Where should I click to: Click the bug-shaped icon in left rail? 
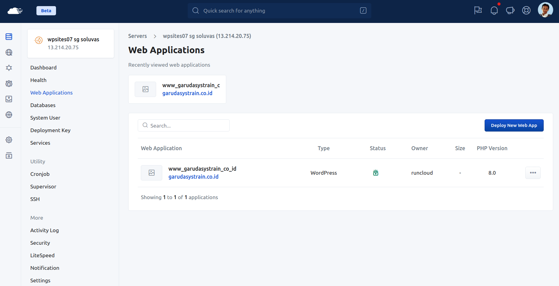pos(9,68)
